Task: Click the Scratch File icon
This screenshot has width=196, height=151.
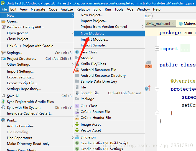Action: 77,93
